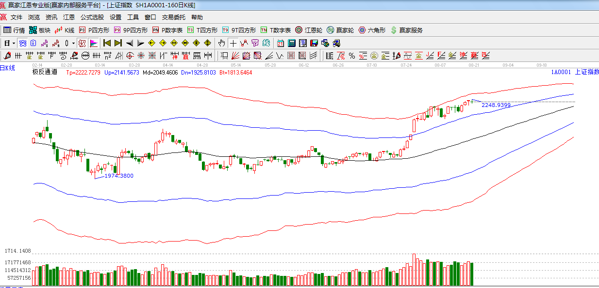Click the percent sign drawing tool
Screen dimensions: 599x288
[x=351, y=55]
